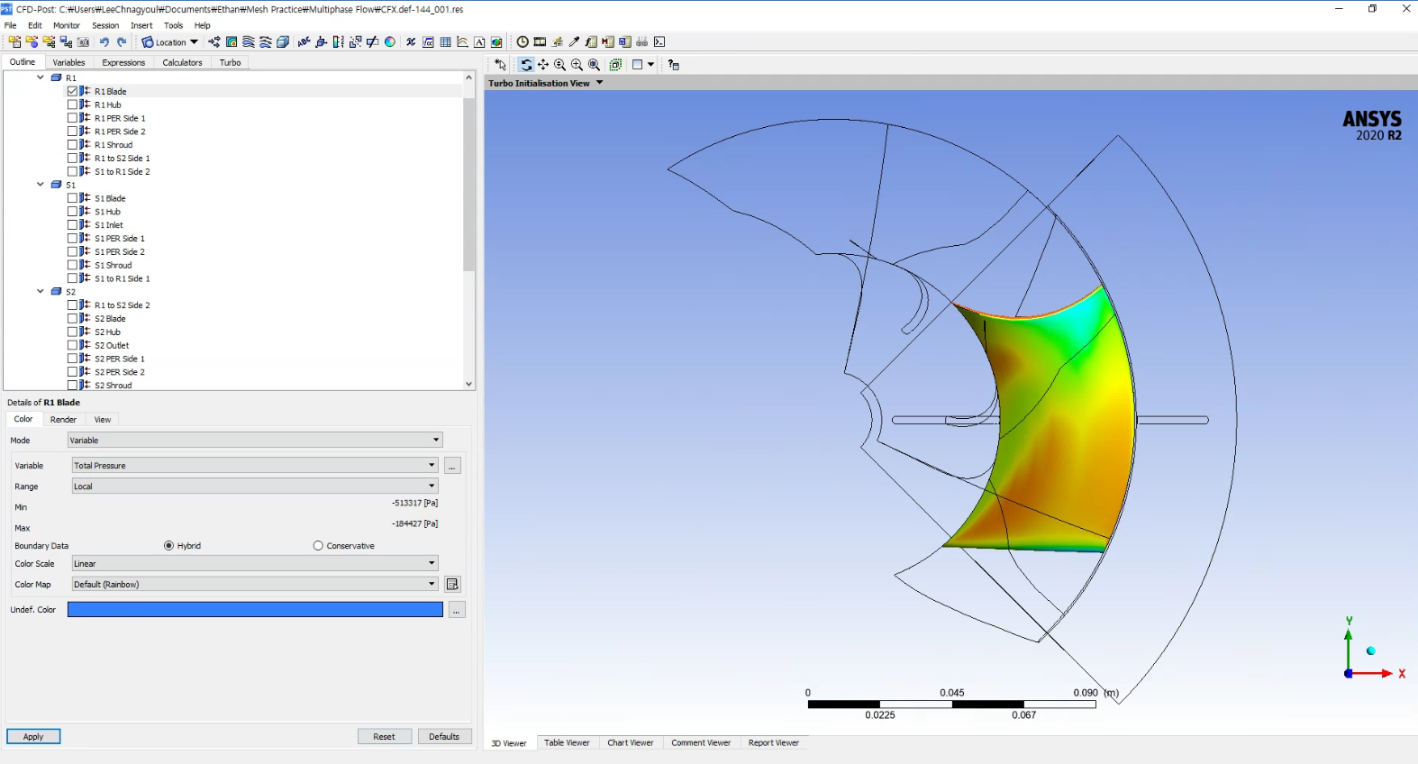Open the Color Scale dropdown
This screenshot has width=1418, height=764.
(255, 563)
